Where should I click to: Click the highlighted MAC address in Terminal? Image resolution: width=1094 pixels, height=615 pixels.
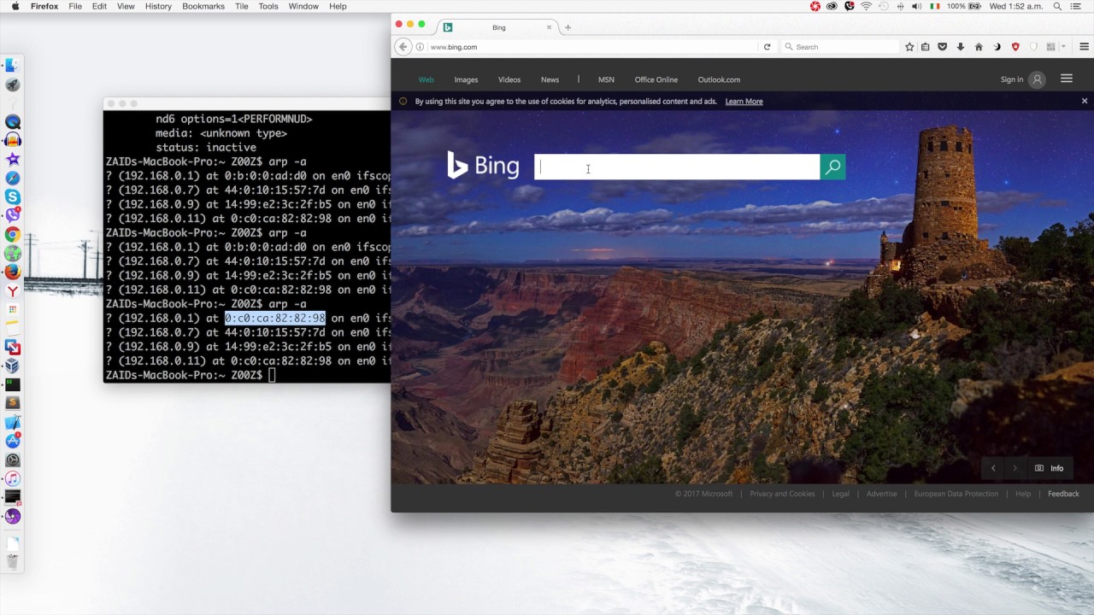pos(275,319)
